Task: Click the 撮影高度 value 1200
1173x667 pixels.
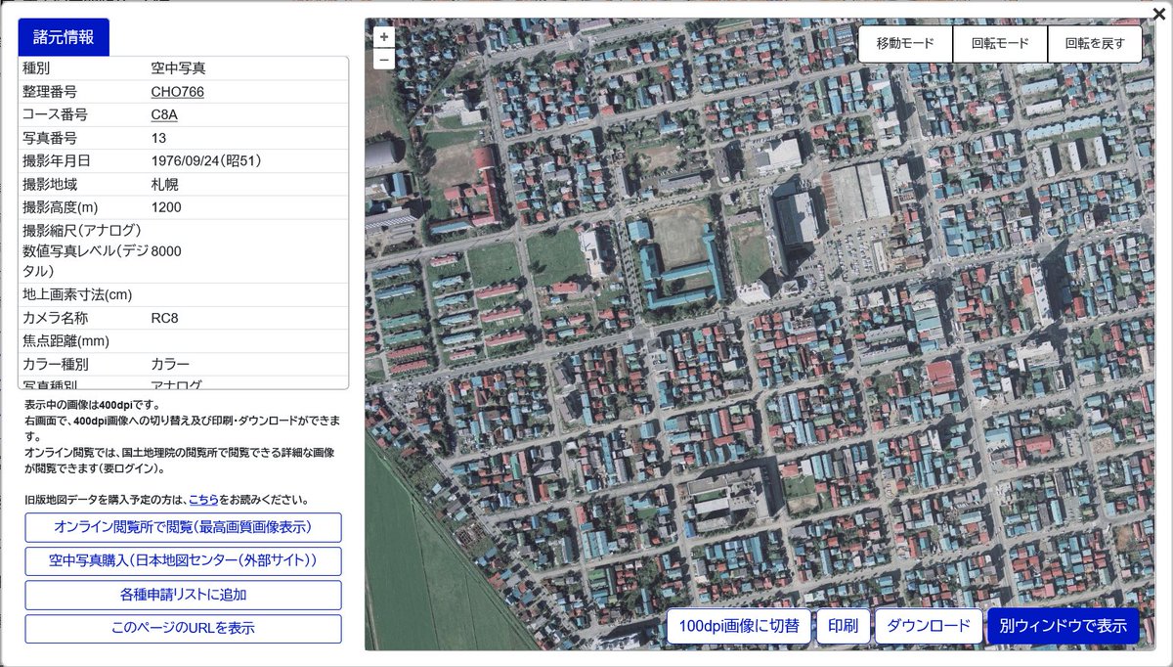Action: pyautogui.click(x=166, y=207)
